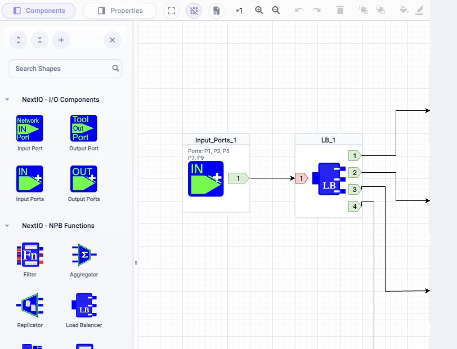The image size is (457, 349).
Task: Click LB_1 output connector 2
Action: pos(355,173)
